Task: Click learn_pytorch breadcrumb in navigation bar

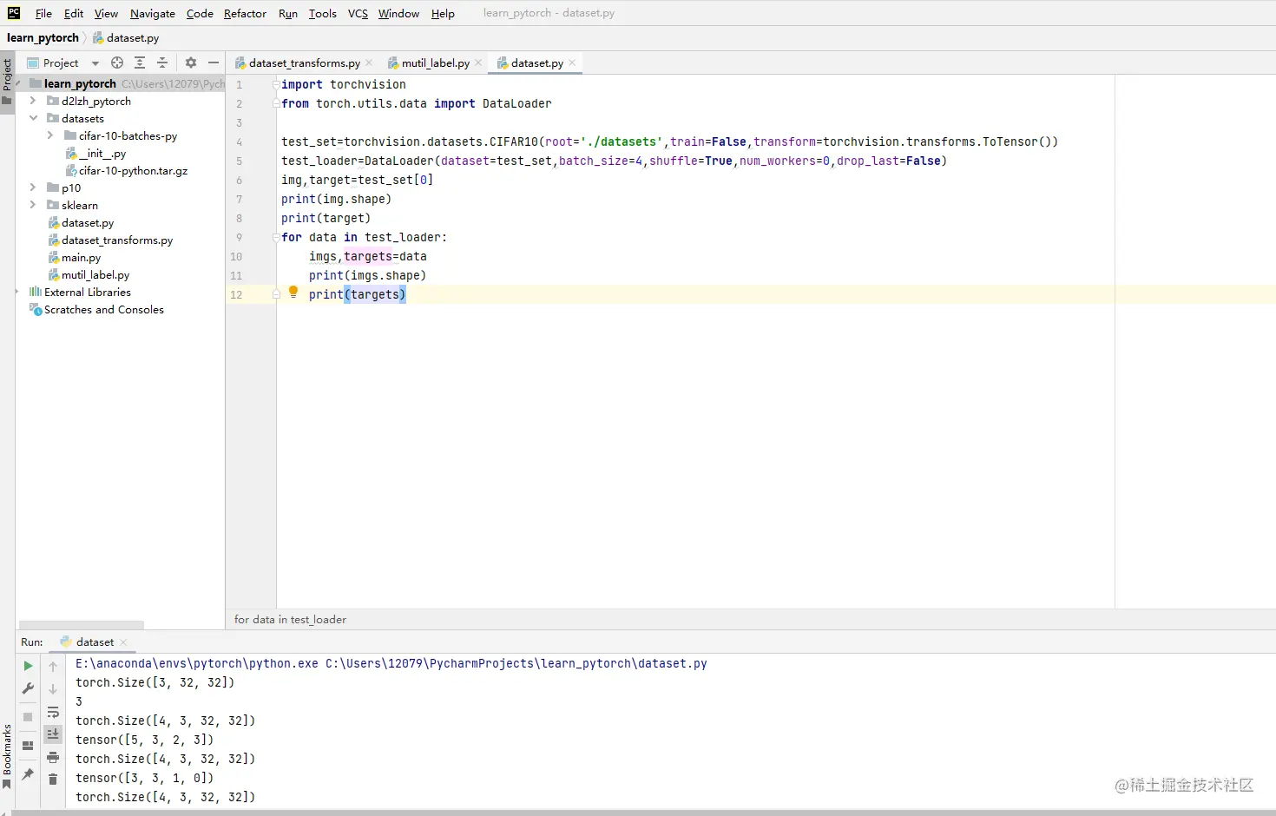Action: pyautogui.click(x=43, y=37)
